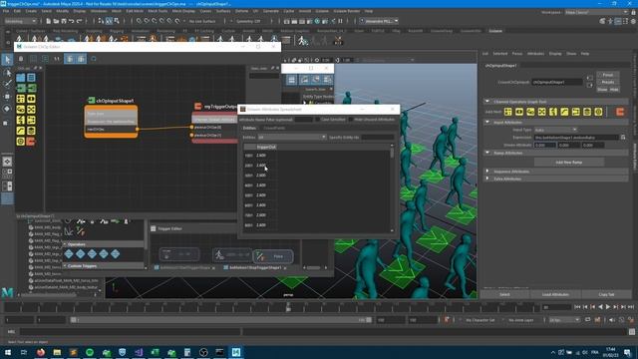This screenshot has height=359, width=638.
Task: Open Firefox from the Windows taskbar
Action: 41,352
